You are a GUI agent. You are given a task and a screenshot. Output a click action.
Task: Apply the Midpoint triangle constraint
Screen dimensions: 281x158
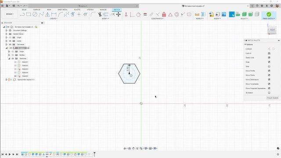click(170, 14)
